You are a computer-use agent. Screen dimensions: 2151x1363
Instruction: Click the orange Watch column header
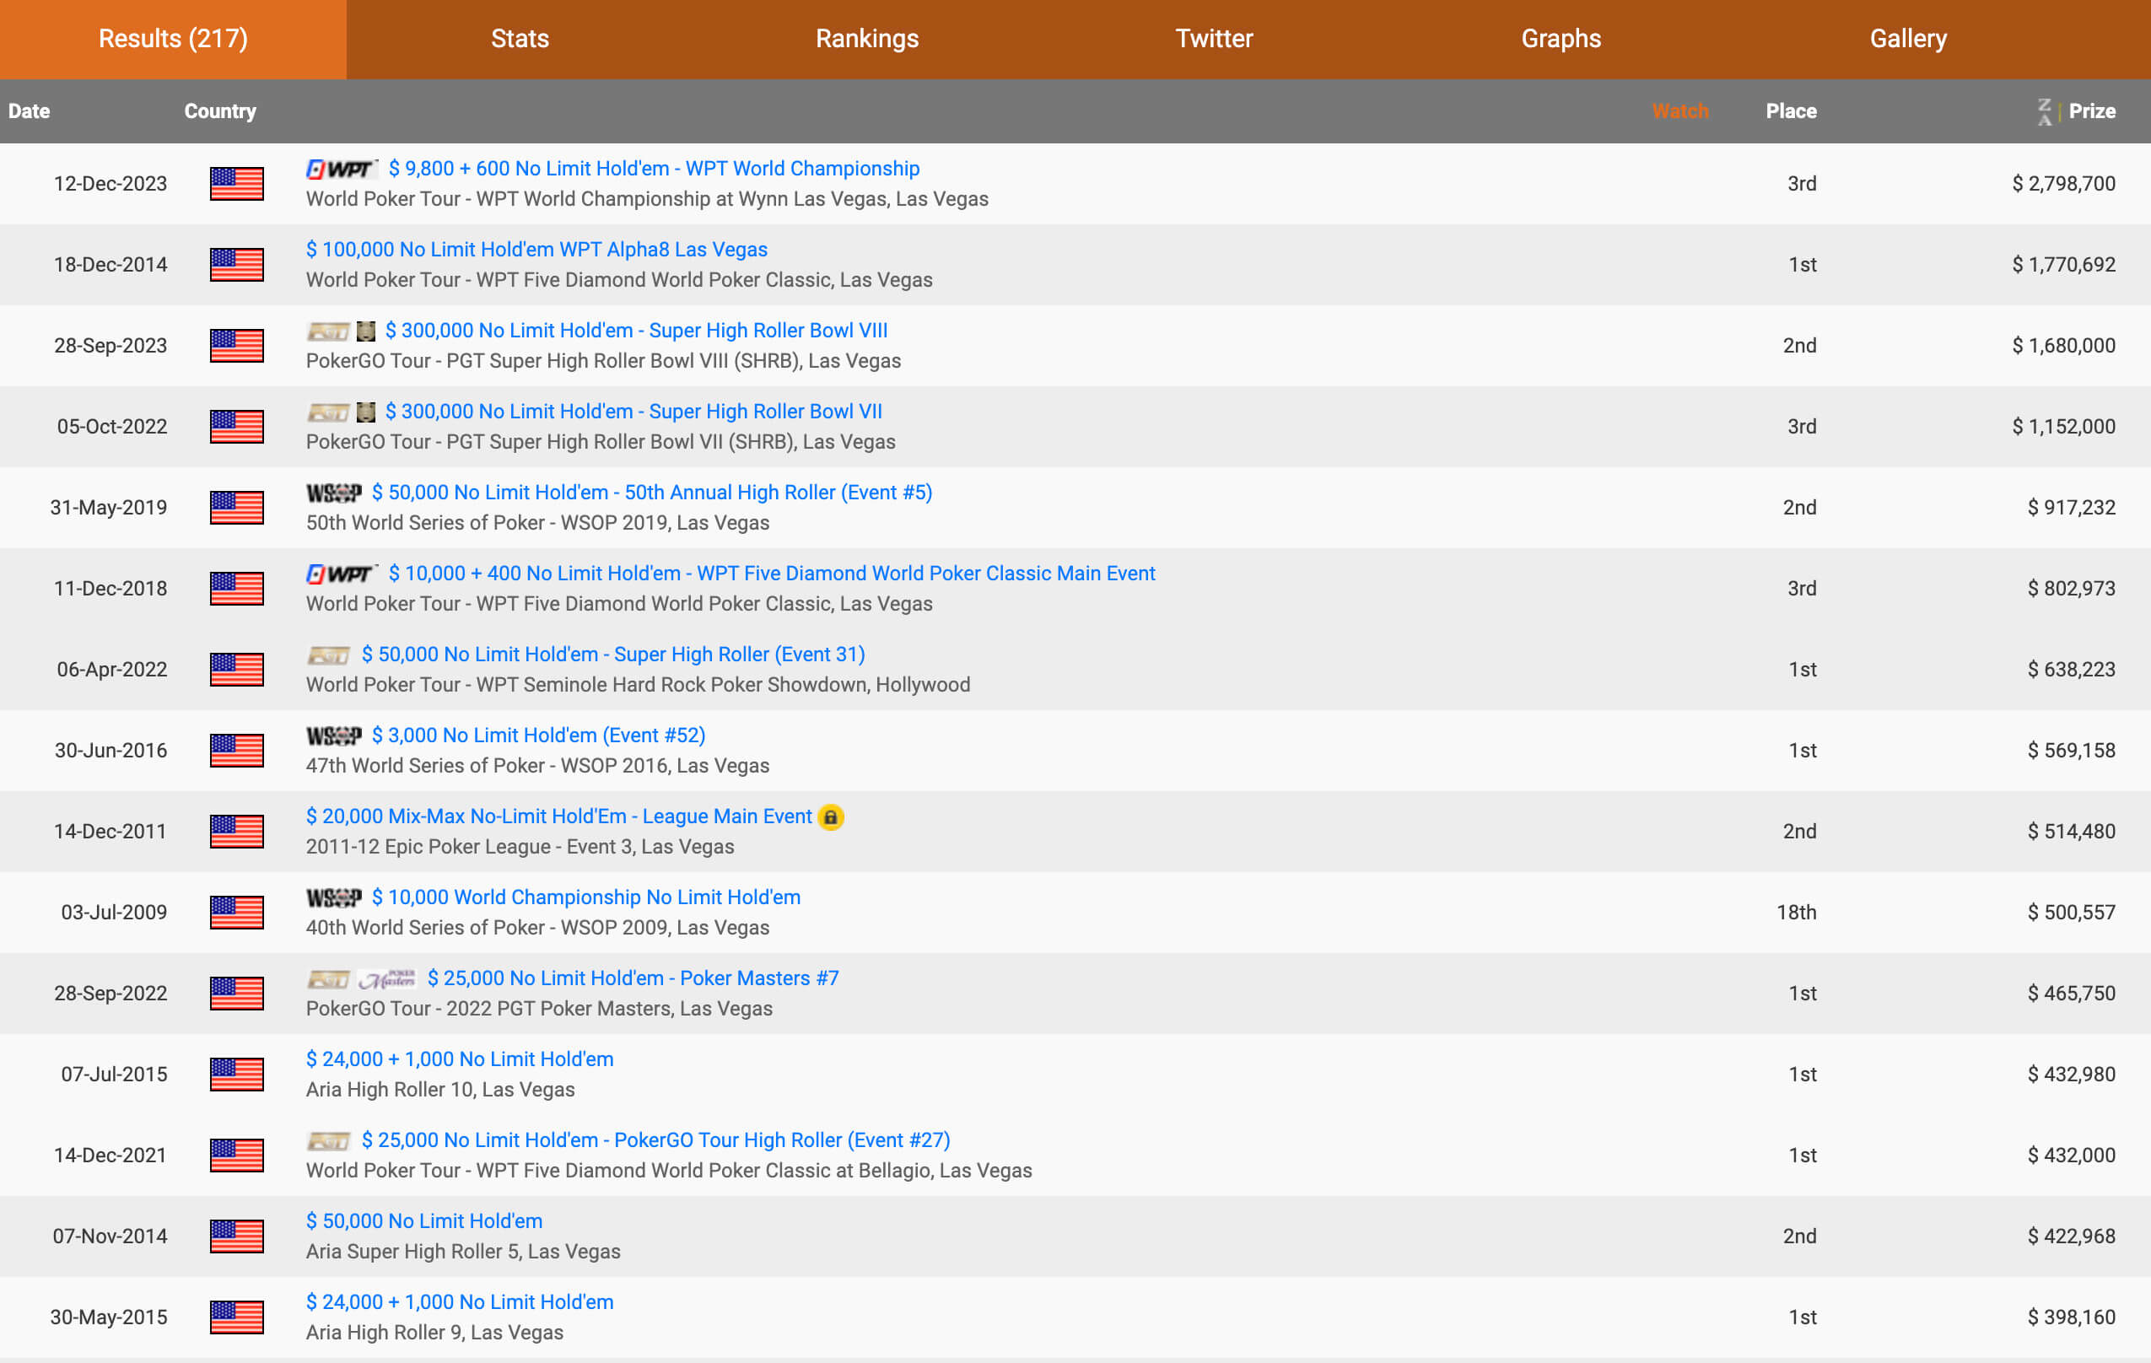(x=1679, y=111)
